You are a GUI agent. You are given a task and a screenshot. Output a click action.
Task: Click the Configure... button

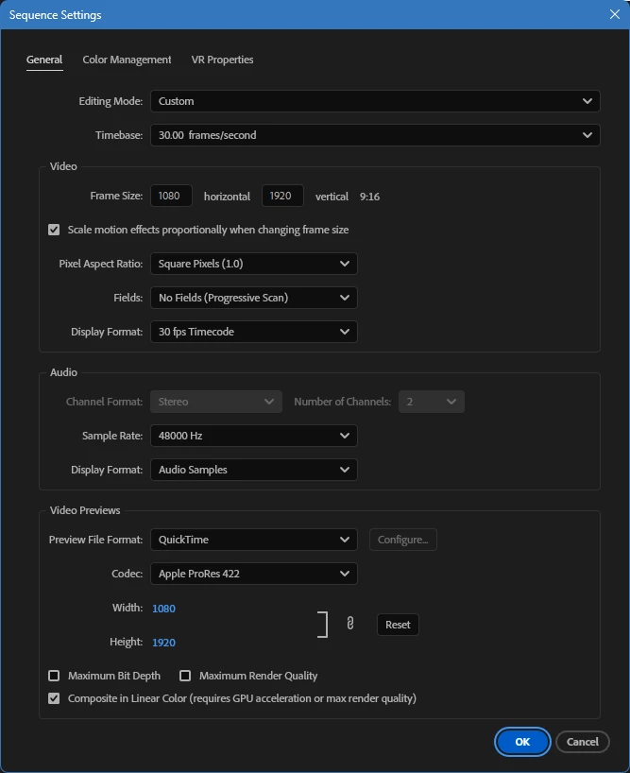(x=403, y=540)
